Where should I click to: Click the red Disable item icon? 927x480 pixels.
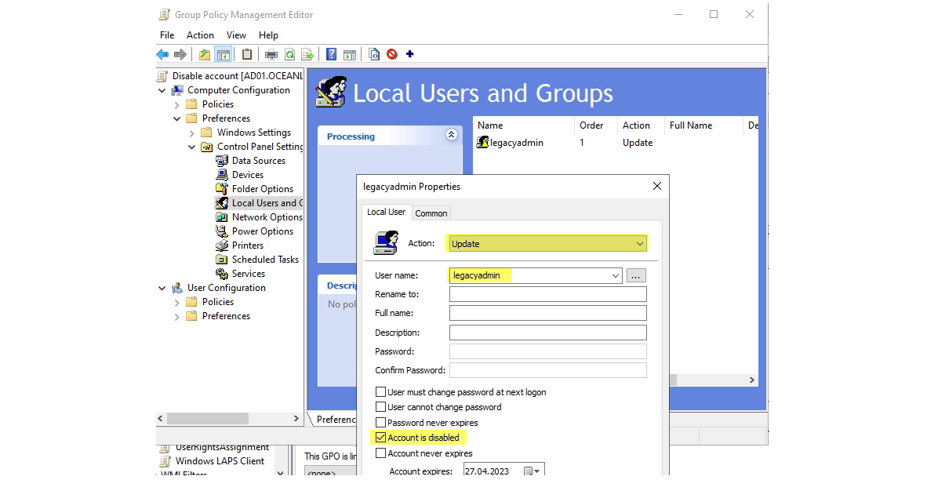tap(392, 54)
